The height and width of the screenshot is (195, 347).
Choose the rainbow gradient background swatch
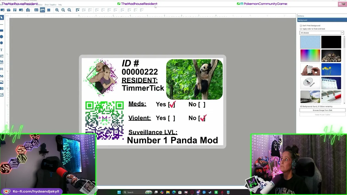[x=310, y=56]
